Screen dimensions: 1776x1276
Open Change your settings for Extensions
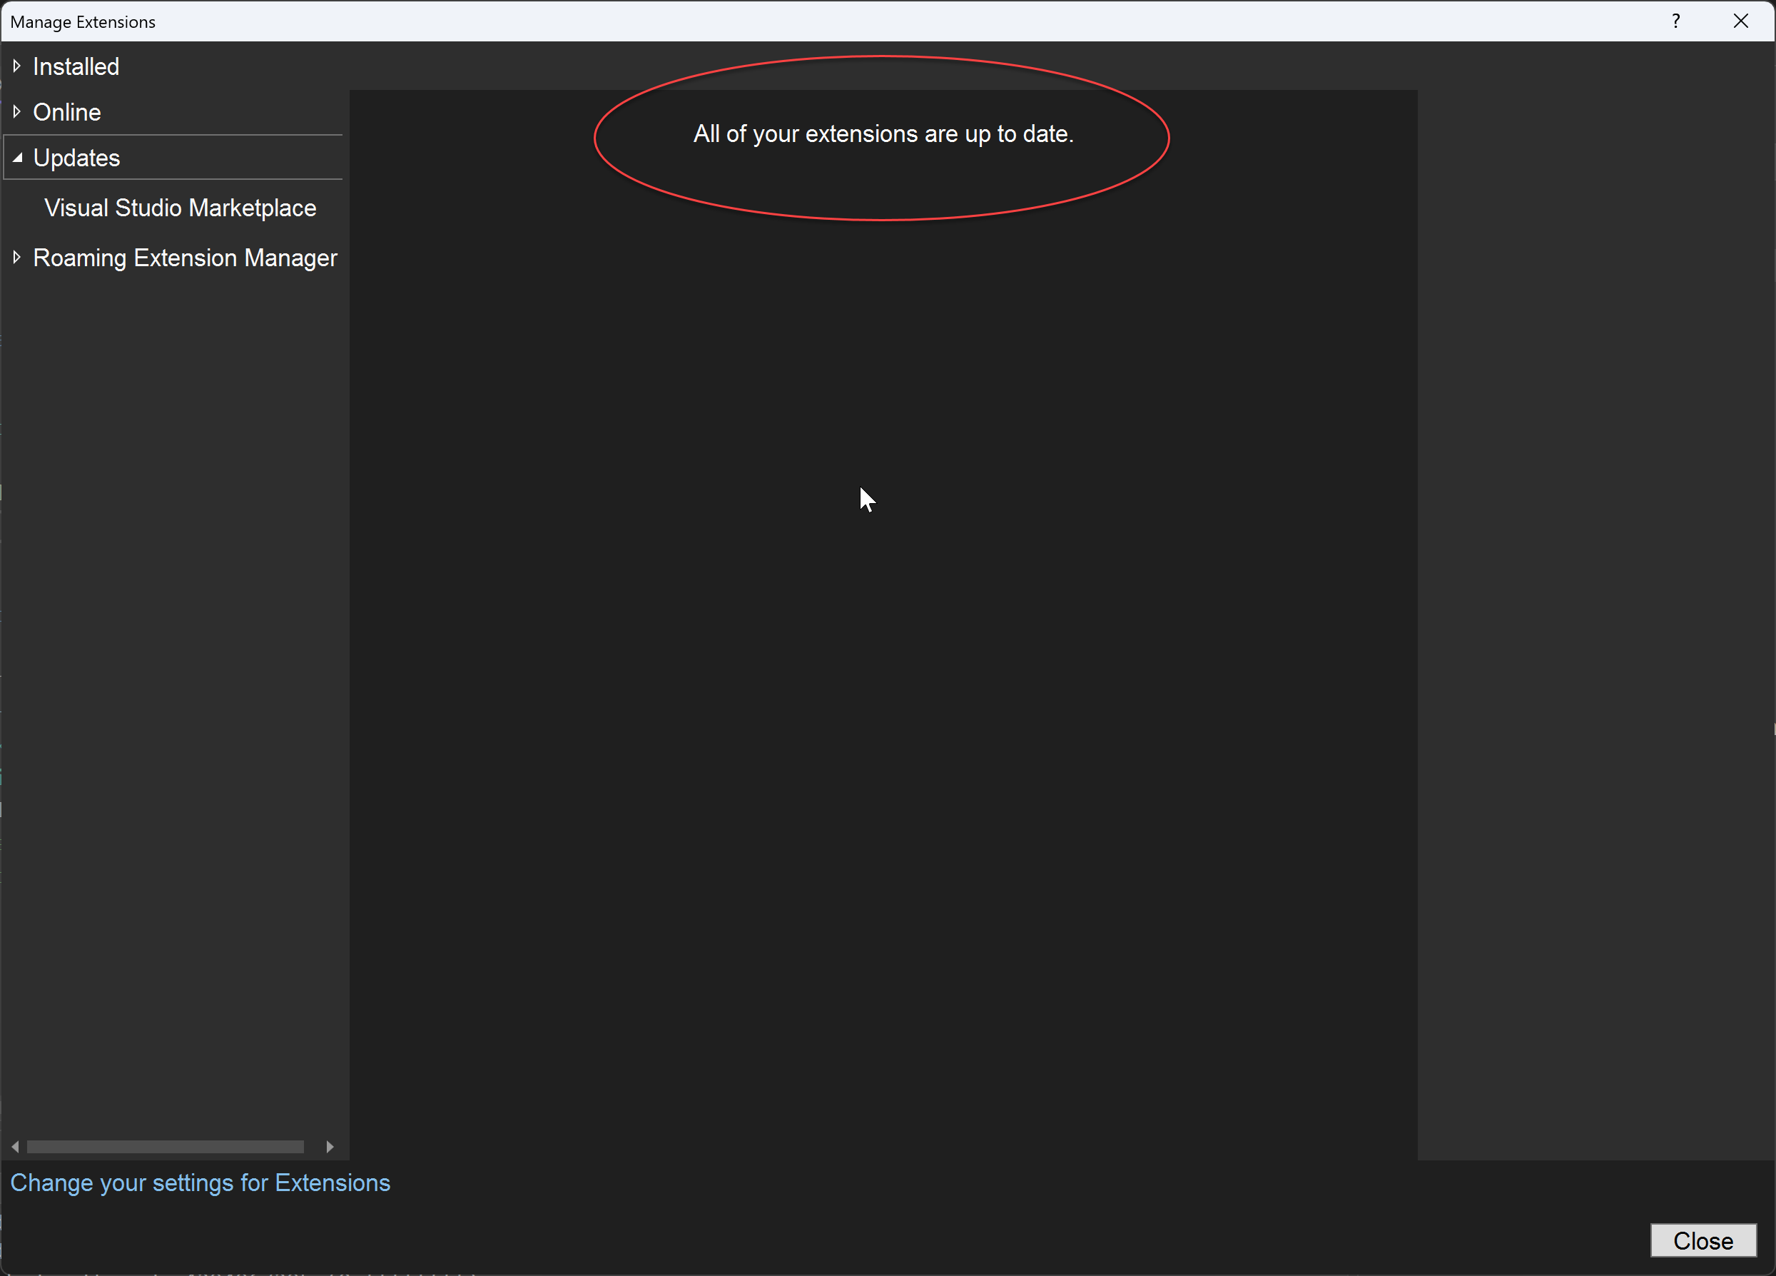coord(201,1183)
